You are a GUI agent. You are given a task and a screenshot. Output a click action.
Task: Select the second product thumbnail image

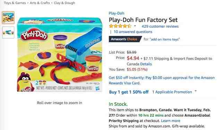[x=8, y=32]
